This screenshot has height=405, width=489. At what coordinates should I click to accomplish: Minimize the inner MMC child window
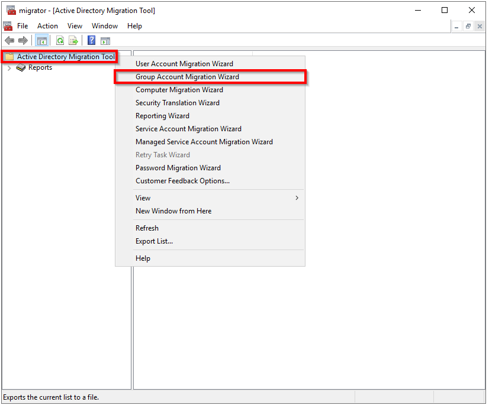456,27
